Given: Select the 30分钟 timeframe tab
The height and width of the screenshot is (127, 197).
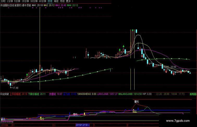Looking at the screenshot, I should pos(34,1).
